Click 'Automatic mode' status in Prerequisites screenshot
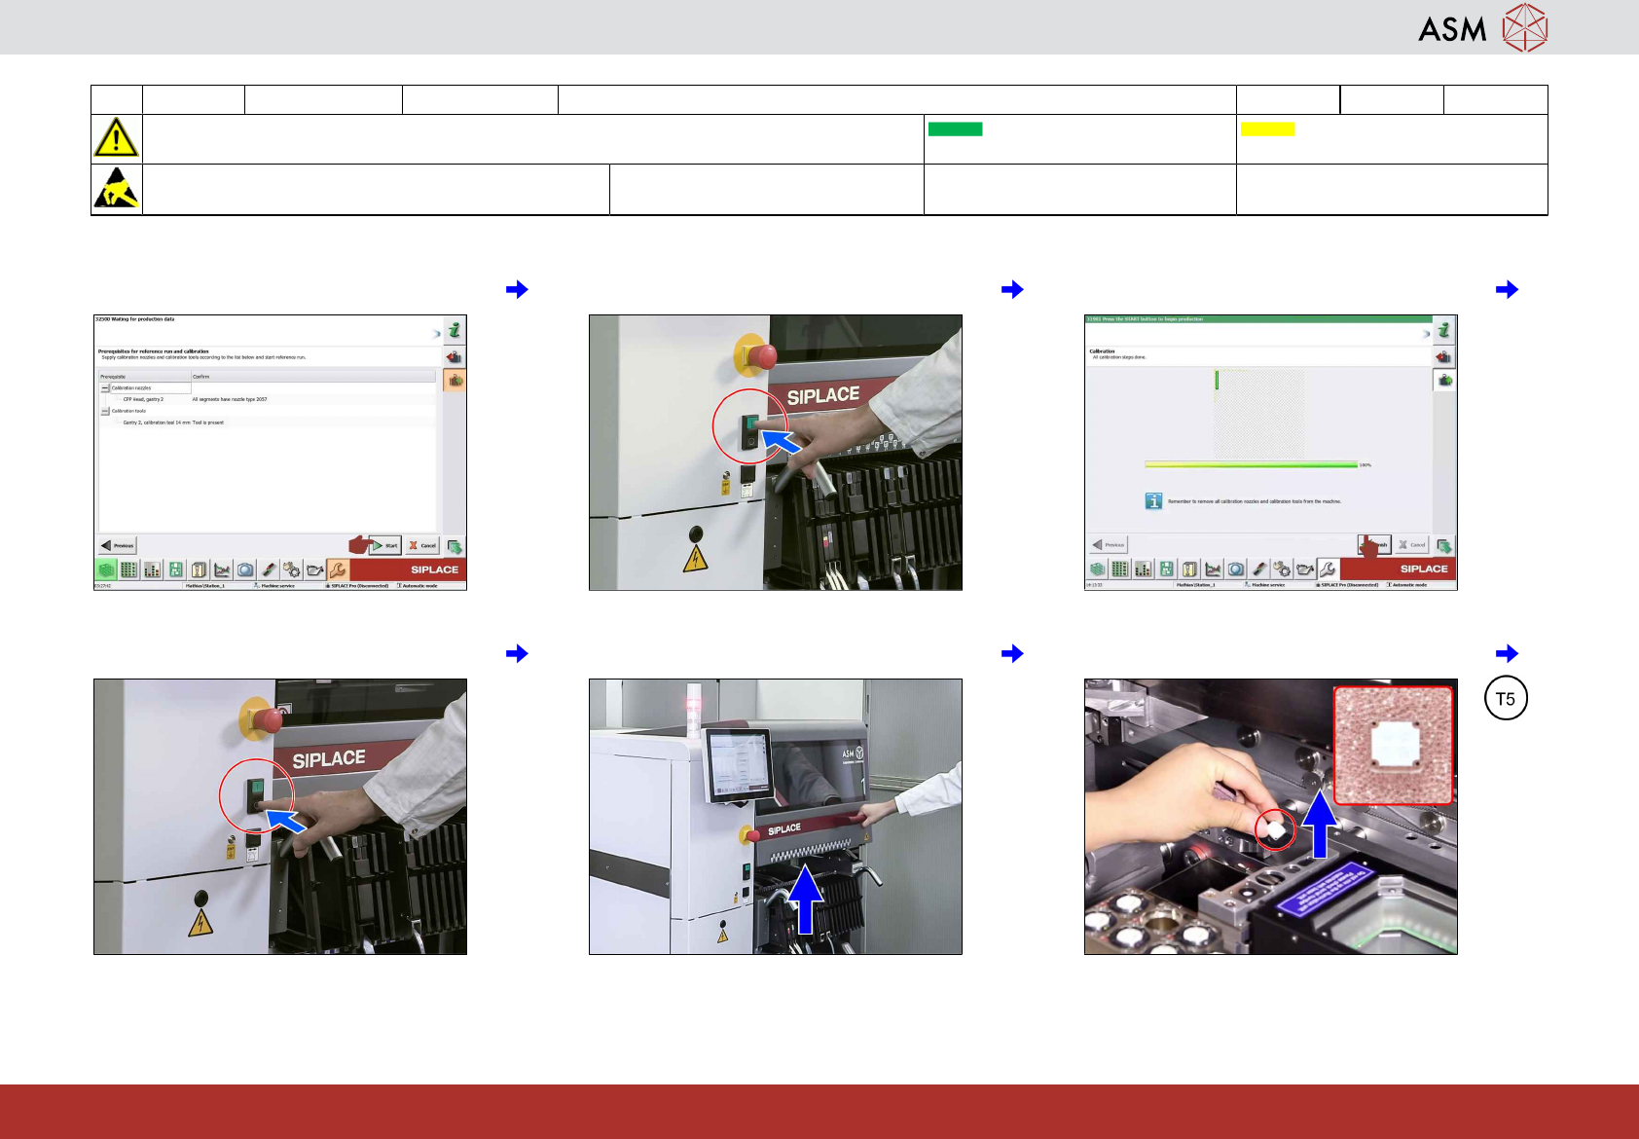Image resolution: width=1639 pixels, height=1139 pixels. pyautogui.click(x=418, y=586)
